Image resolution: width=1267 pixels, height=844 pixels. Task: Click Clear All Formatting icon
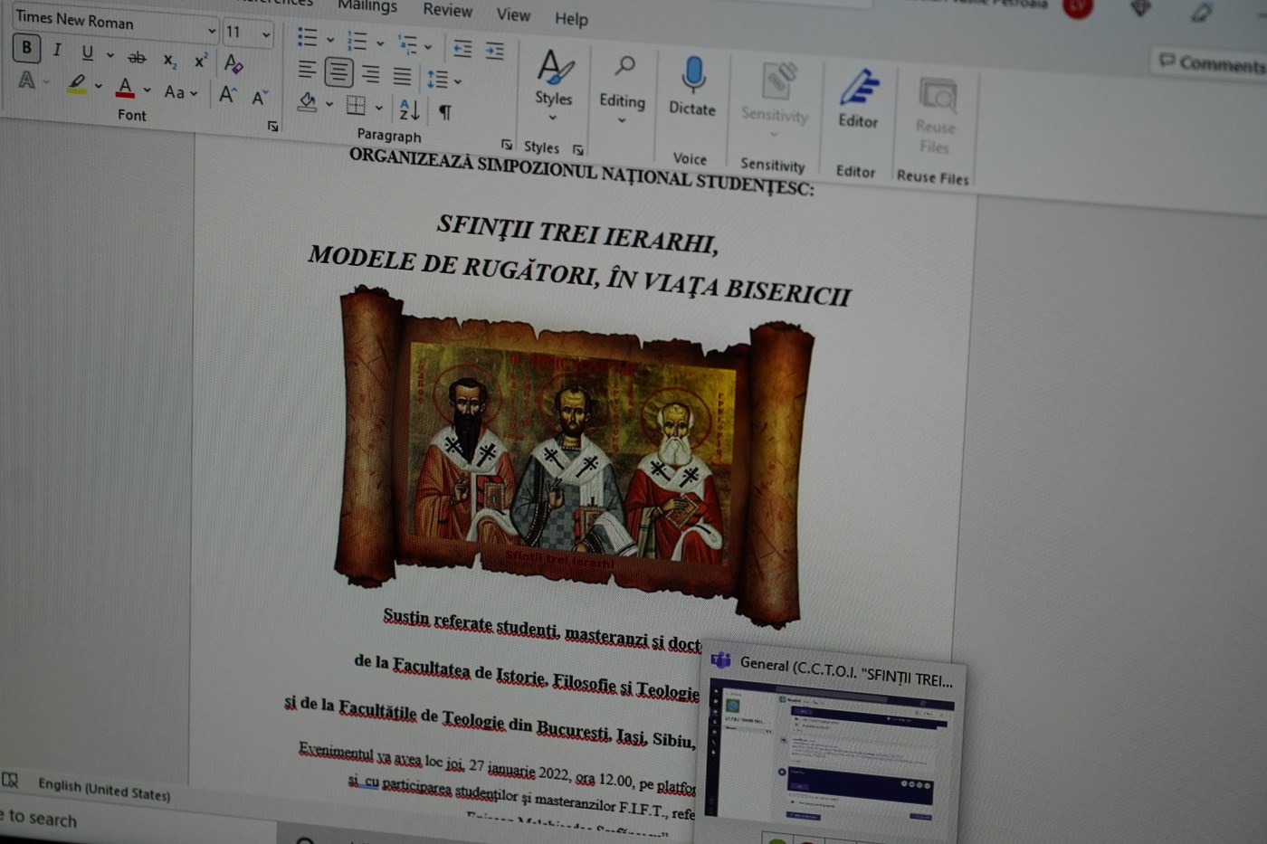tap(233, 63)
